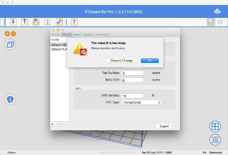Click the Save floppy disk icon

click(36, 22)
